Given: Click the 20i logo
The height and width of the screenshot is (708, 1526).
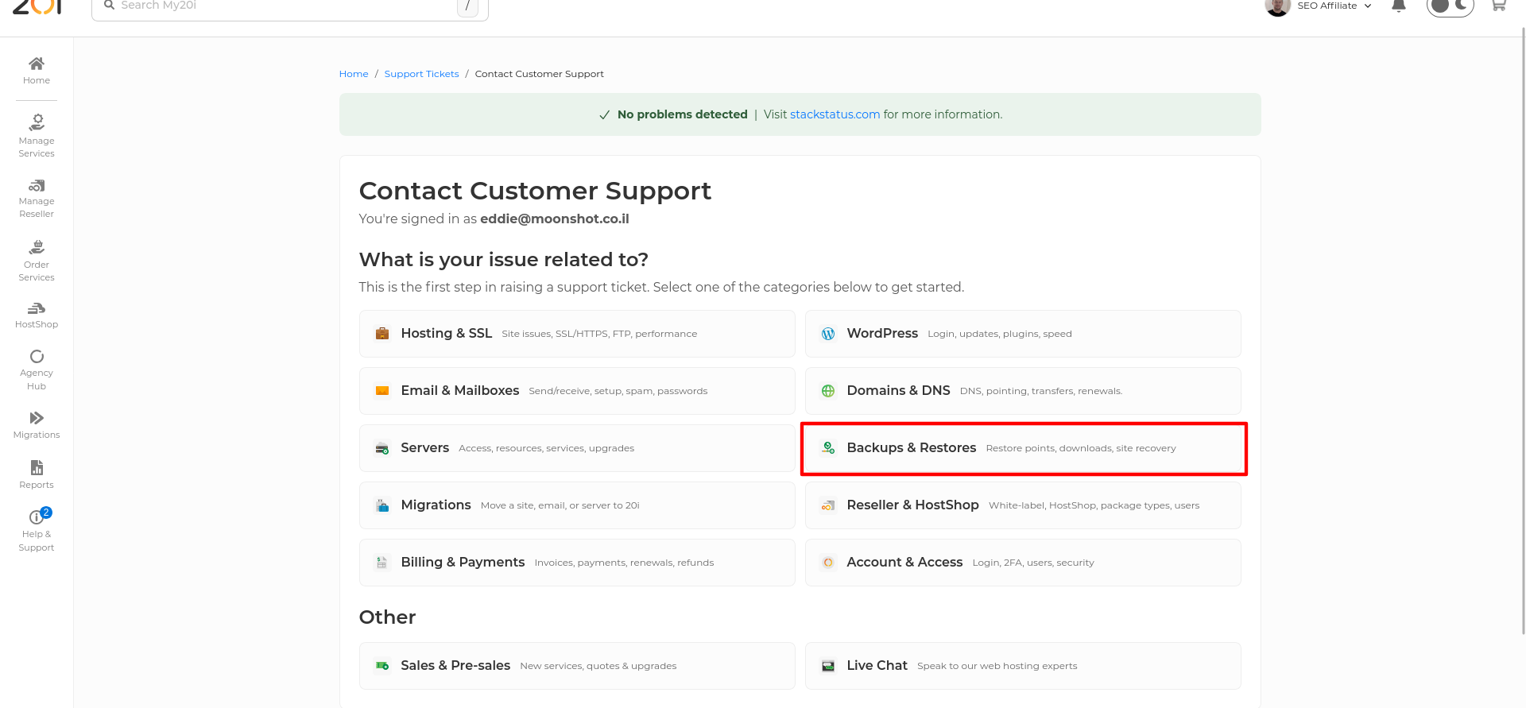Looking at the screenshot, I should click(37, 7).
